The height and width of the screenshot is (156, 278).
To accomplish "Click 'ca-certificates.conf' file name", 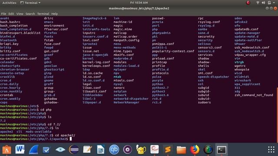I will (18, 58).
